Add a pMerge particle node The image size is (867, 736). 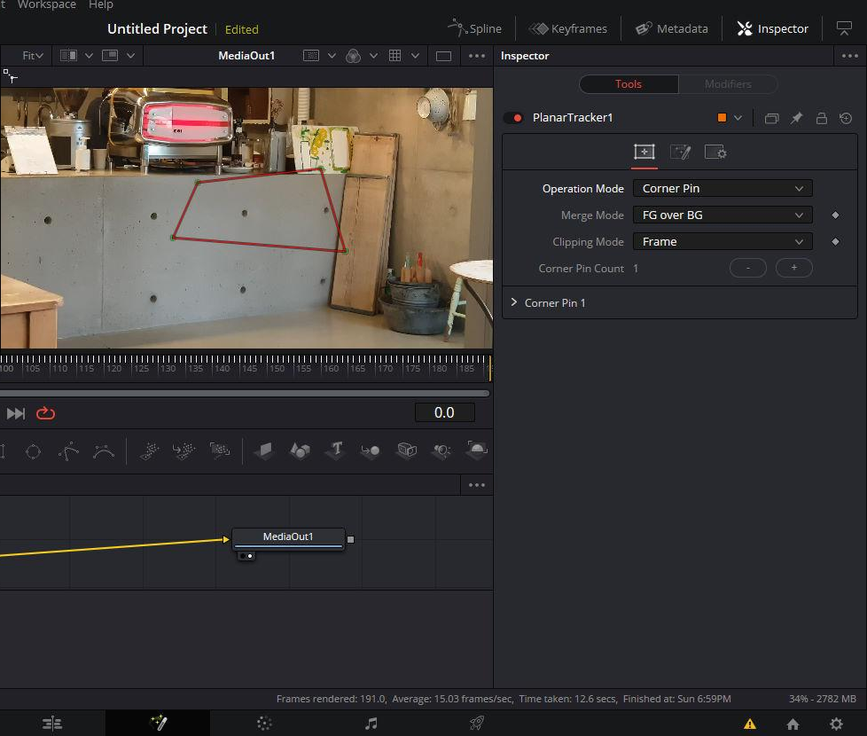(x=184, y=451)
